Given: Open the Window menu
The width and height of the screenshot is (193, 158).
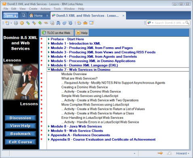Looking at the screenshot, I should point(69,9).
